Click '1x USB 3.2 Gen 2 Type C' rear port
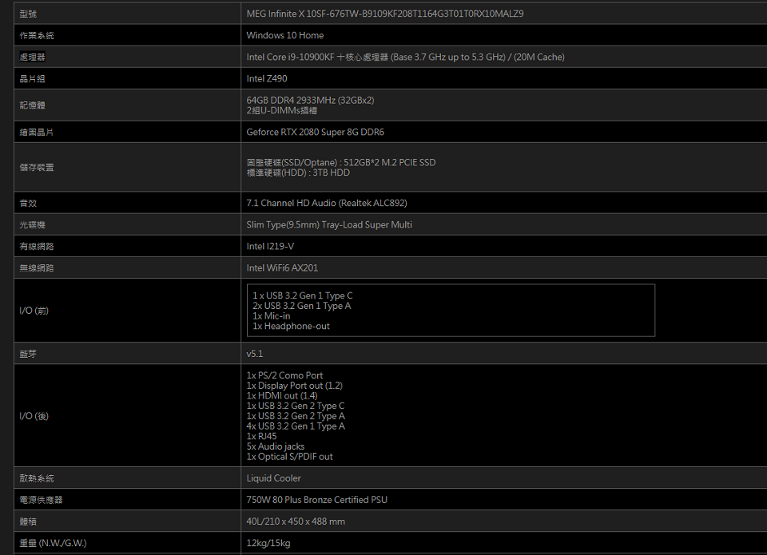Image resolution: width=767 pixels, height=555 pixels. (x=296, y=406)
